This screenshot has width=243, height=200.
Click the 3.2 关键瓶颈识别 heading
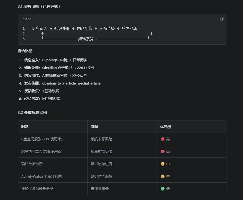[32, 112]
